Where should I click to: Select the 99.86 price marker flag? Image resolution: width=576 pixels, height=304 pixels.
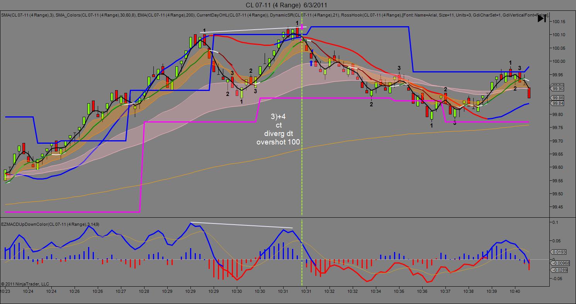coord(557,98)
